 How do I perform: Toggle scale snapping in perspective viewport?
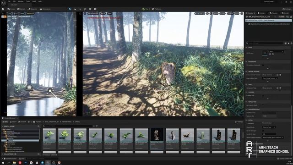tap(230, 13)
